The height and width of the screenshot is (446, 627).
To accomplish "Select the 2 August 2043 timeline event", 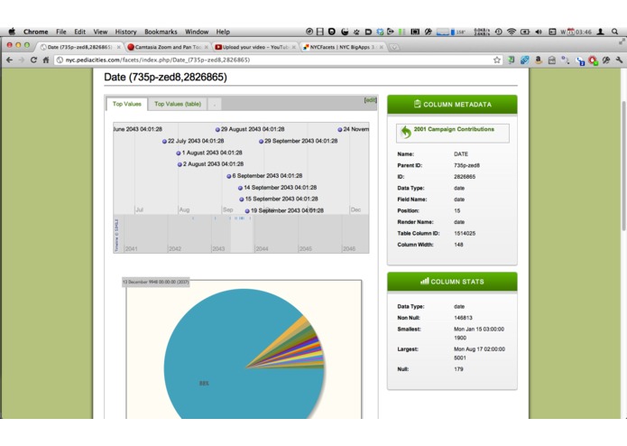I will (x=210, y=164).
